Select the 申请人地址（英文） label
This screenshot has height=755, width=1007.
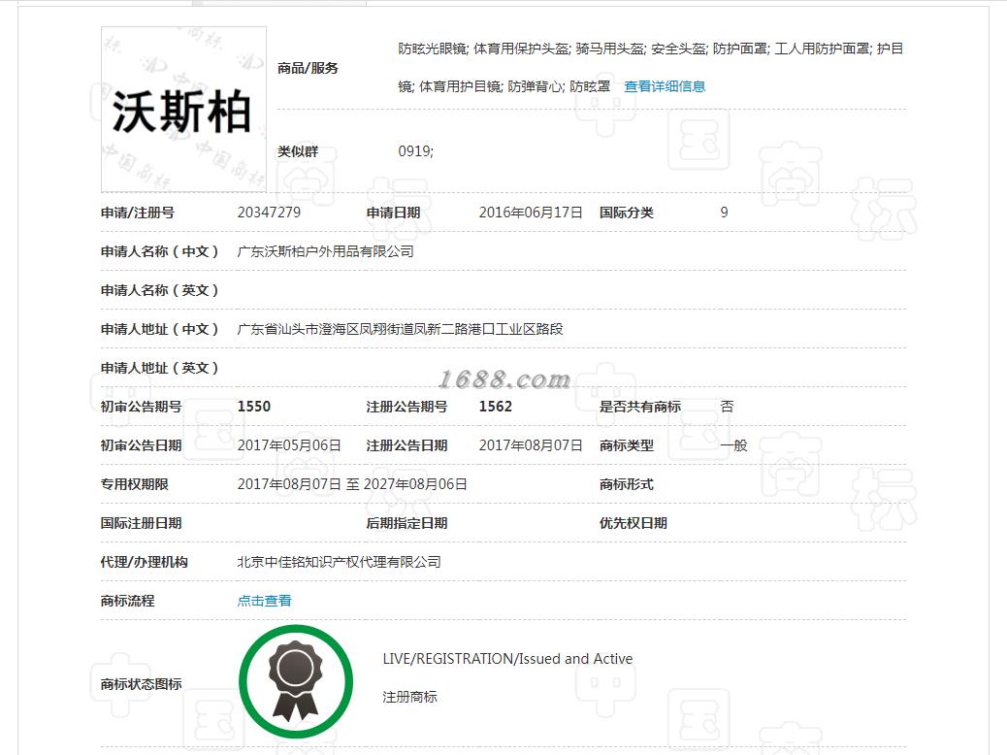pyautogui.click(x=159, y=368)
